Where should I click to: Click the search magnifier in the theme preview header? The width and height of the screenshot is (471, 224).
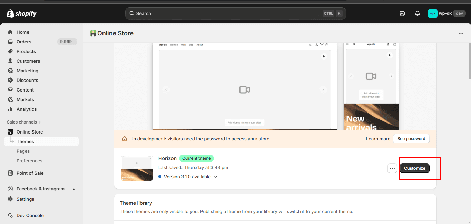click(x=310, y=45)
